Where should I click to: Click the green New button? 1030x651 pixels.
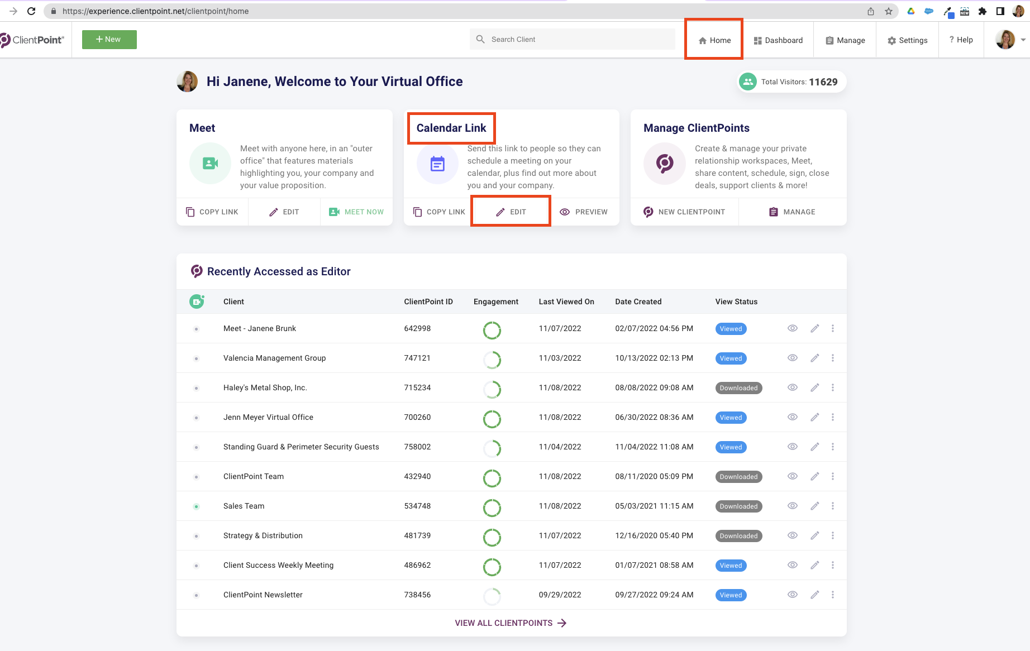point(109,40)
